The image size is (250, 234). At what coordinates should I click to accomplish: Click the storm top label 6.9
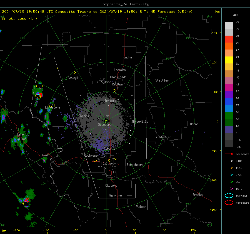pos(39,86)
